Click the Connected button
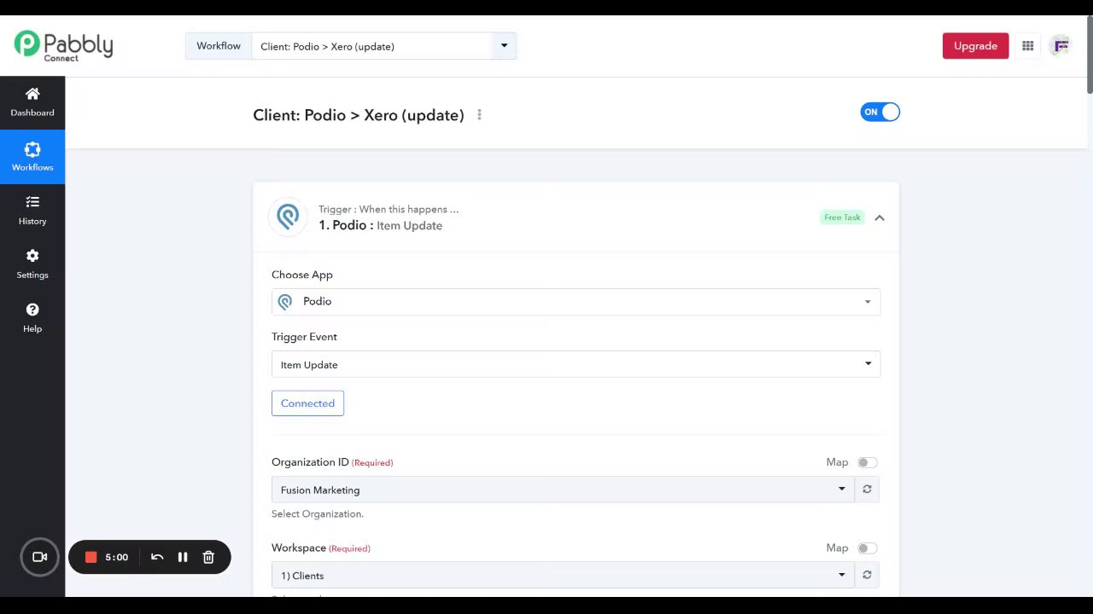Image resolution: width=1093 pixels, height=614 pixels. tap(307, 403)
